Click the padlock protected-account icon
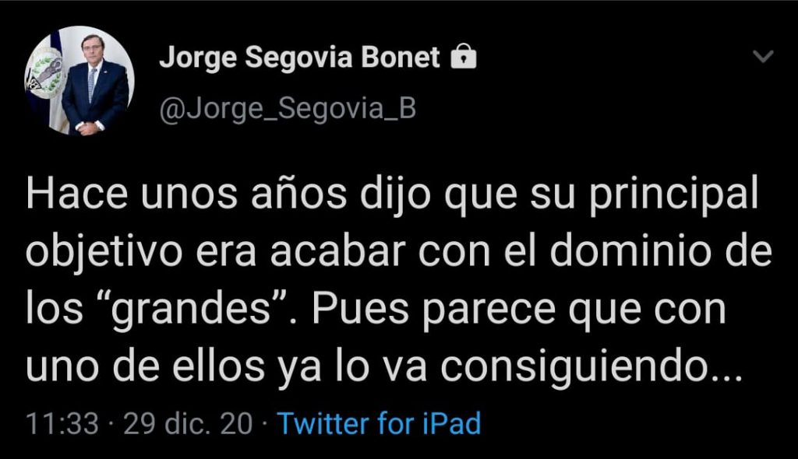This screenshot has height=459, width=798. (x=464, y=57)
